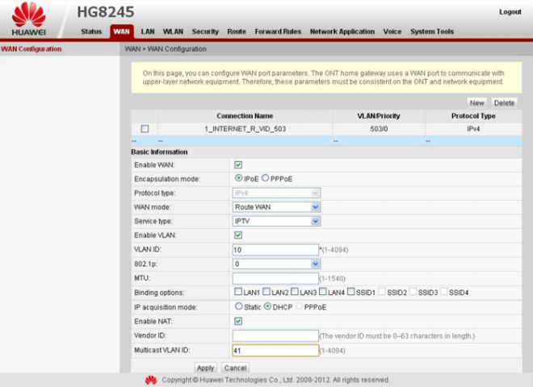This screenshot has height=387, width=533.
Task: Click the Apply button
Action: [x=205, y=368]
